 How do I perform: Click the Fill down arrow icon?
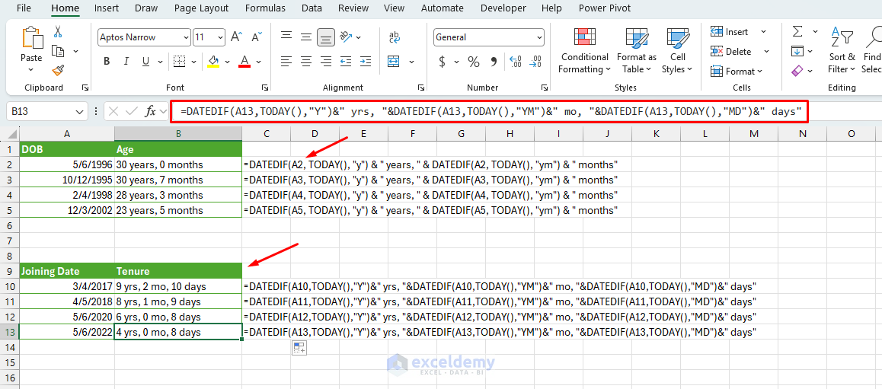tap(797, 51)
